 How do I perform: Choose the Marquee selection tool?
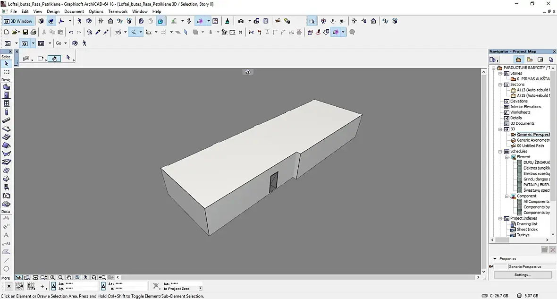[x=7, y=72]
